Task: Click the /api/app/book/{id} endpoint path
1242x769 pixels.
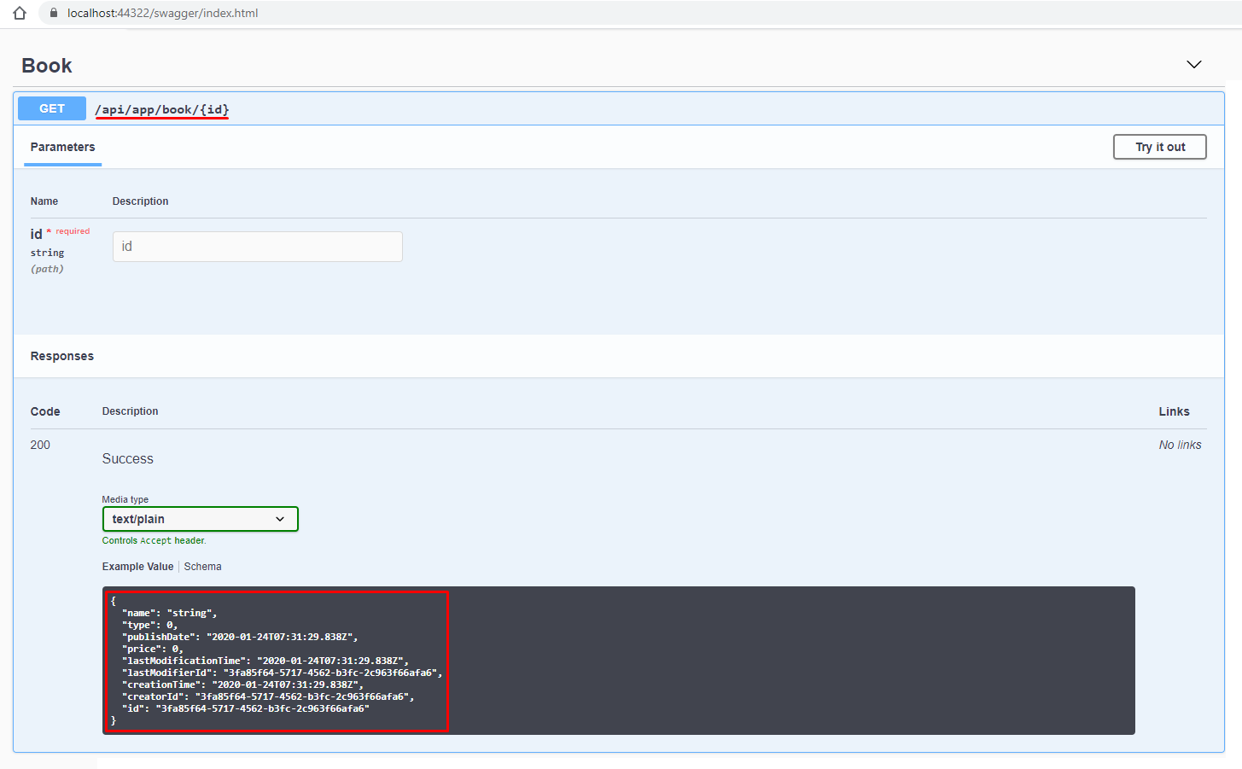Action: tap(162, 109)
